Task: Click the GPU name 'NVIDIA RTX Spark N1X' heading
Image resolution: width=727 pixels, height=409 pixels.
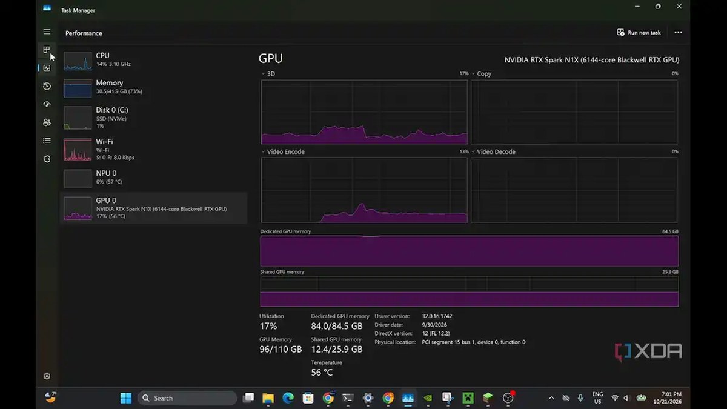Action: pyautogui.click(x=592, y=60)
